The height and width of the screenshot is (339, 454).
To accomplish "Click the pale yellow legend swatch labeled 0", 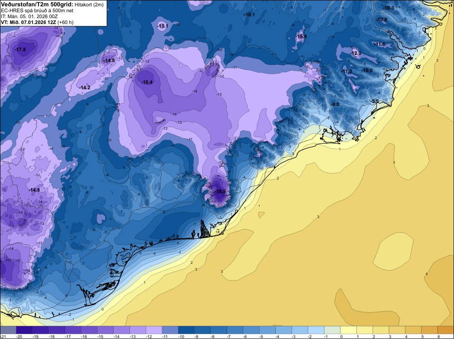I will (x=349, y=330).
